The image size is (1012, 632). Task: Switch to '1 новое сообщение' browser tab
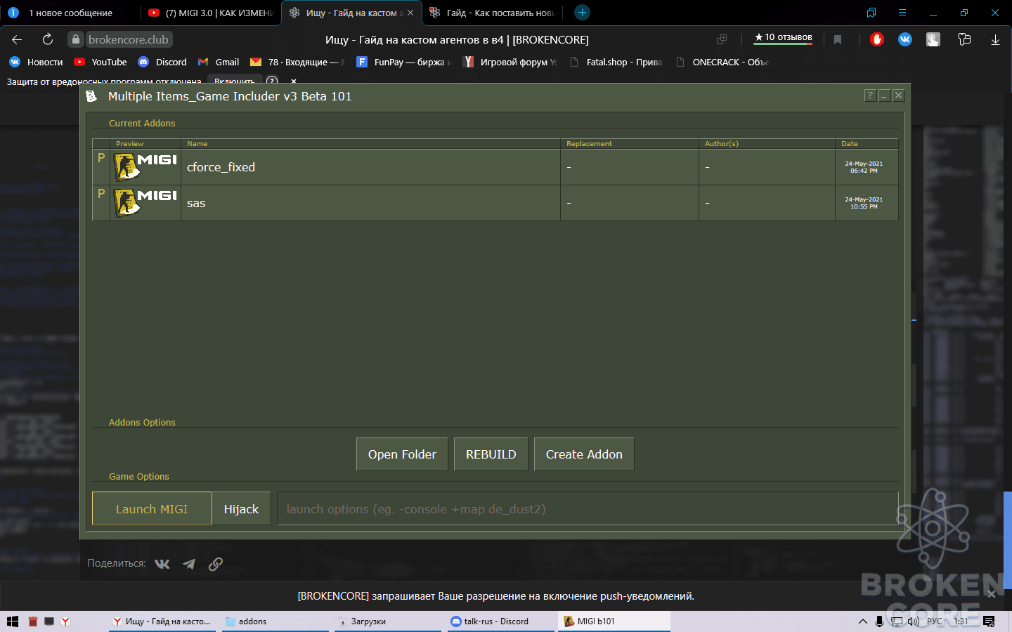click(70, 13)
